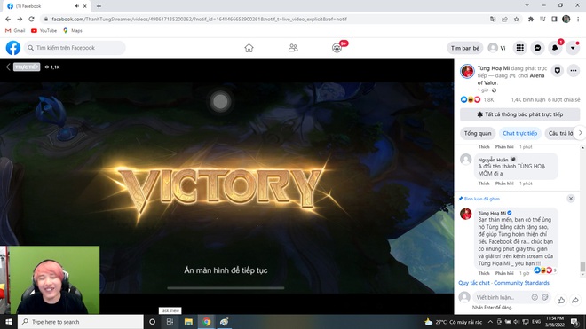This screenshot has height=329, width=586.
Task: Open Task View on the taskbar
Action: point(170,322)
